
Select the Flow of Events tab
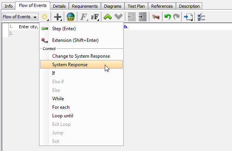pos(33,6)
